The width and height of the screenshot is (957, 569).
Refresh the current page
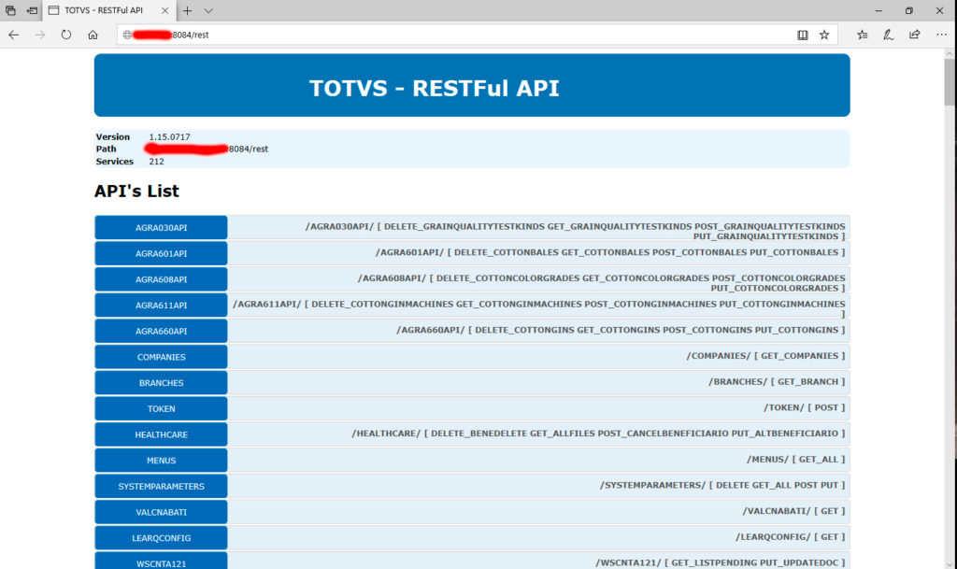pyautogui.click(x=66, y=35)
